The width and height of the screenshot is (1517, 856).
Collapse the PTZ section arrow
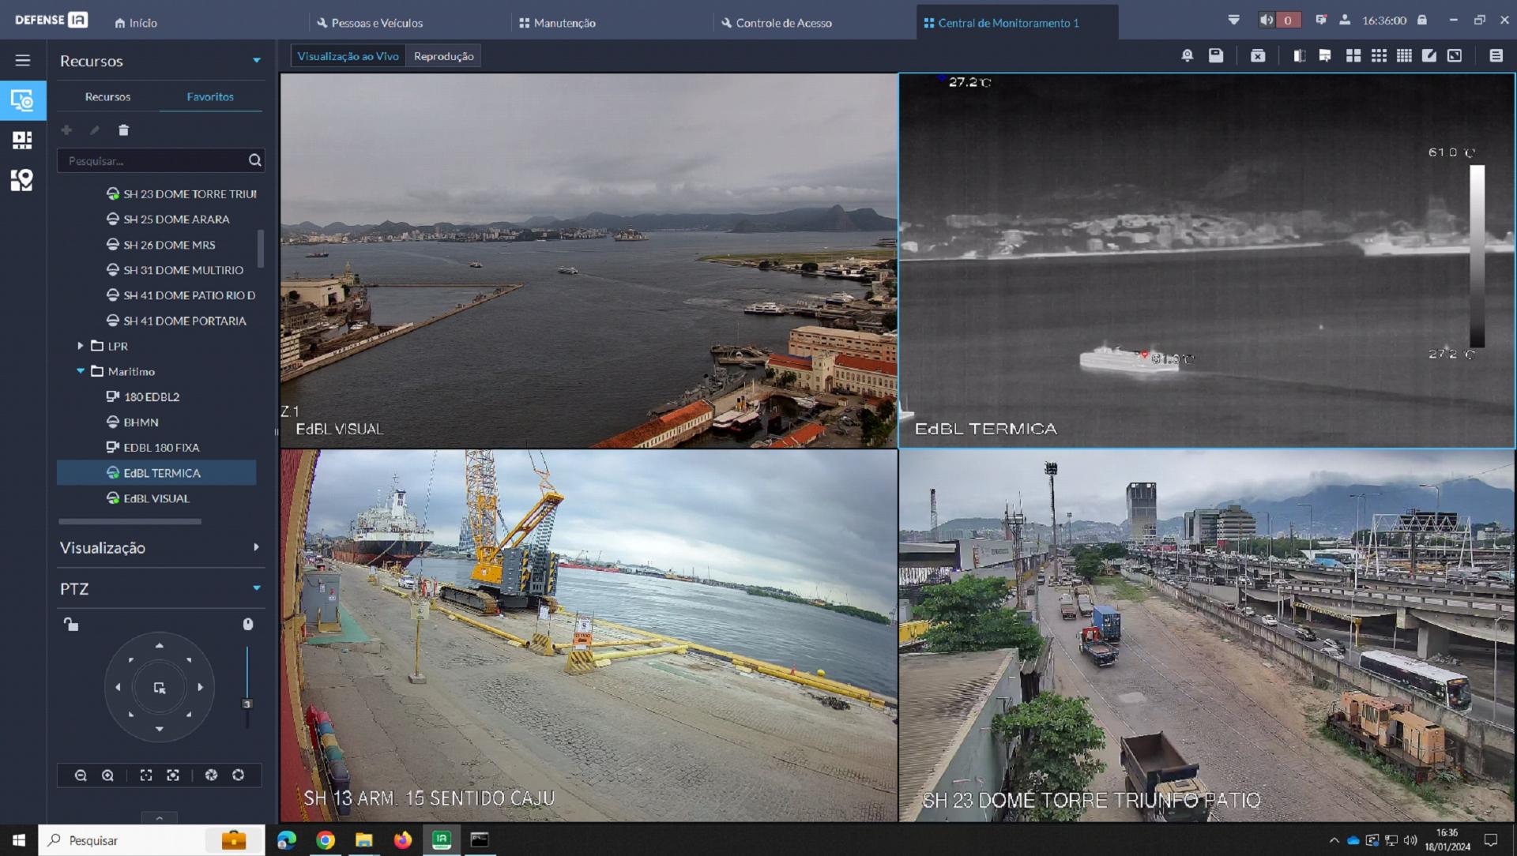[257, 588]
